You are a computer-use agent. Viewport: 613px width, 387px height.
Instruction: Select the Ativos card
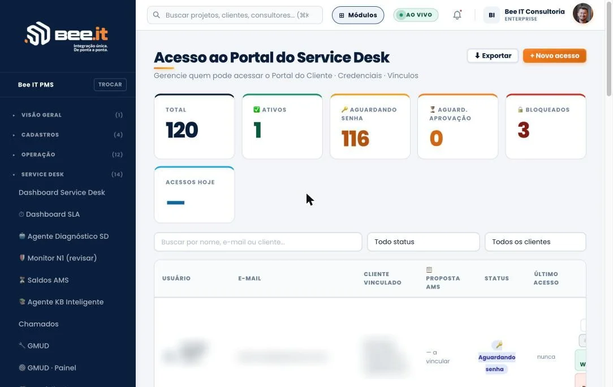tap(282, 126)
